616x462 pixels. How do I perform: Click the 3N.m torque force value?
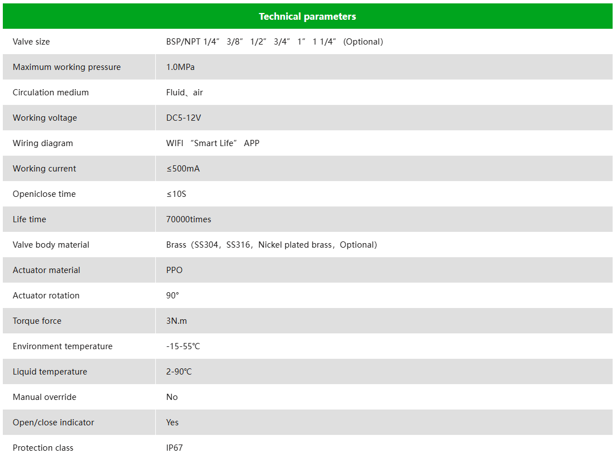tap(176, 321)
